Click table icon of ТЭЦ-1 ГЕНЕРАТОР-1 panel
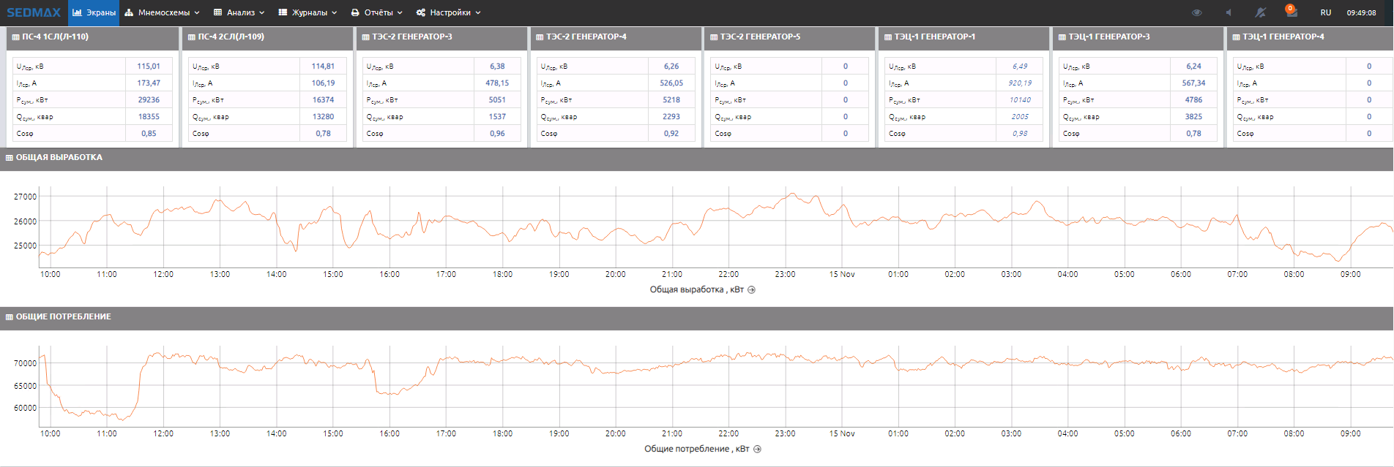The image size is (1394, 467). coord(888,37)
